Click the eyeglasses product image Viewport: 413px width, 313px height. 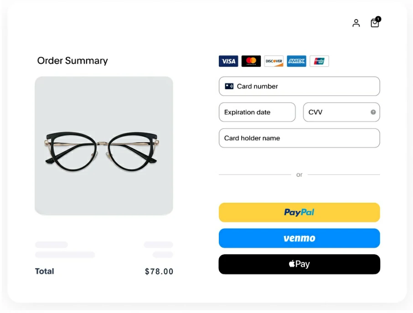pyautogui.click(x=104, y=146)
